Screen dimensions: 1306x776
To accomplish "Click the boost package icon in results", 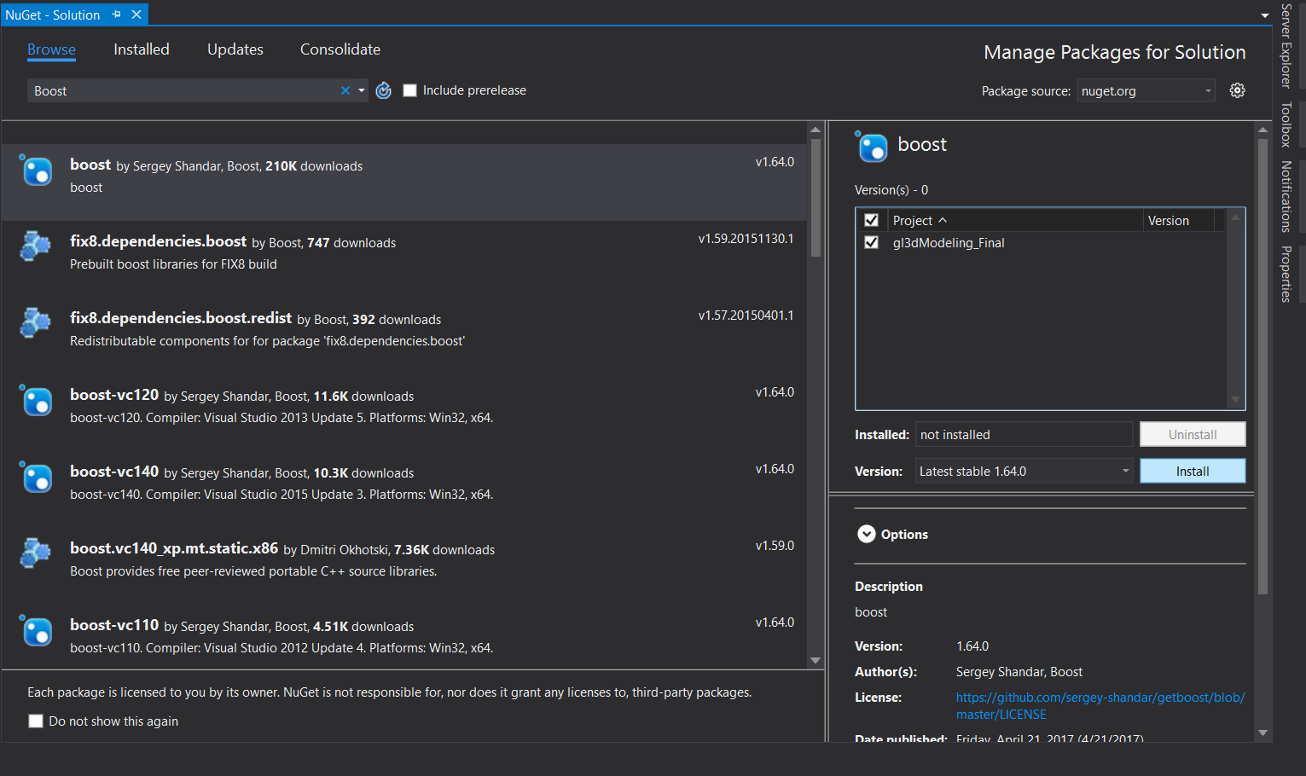I will click(x=37, y=171).
